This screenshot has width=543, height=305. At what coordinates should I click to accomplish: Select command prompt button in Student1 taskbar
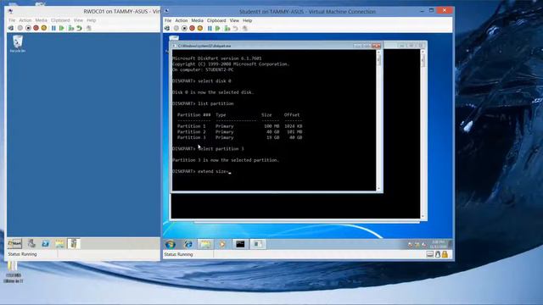click(x=240, y=244)
